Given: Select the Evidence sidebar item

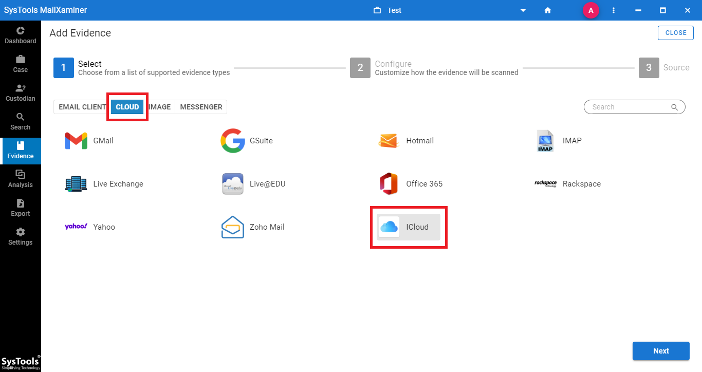Looking at the screenshot, I should 21,150.
